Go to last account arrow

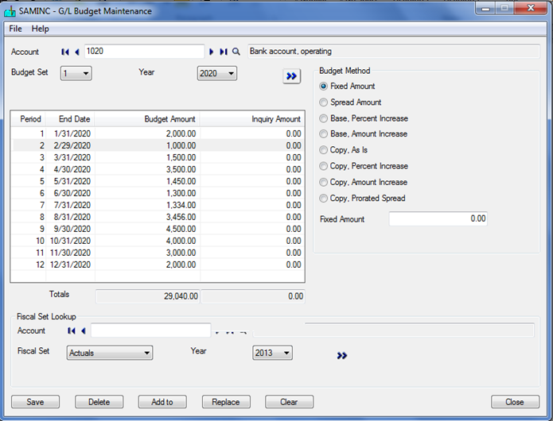coord(224,52)
